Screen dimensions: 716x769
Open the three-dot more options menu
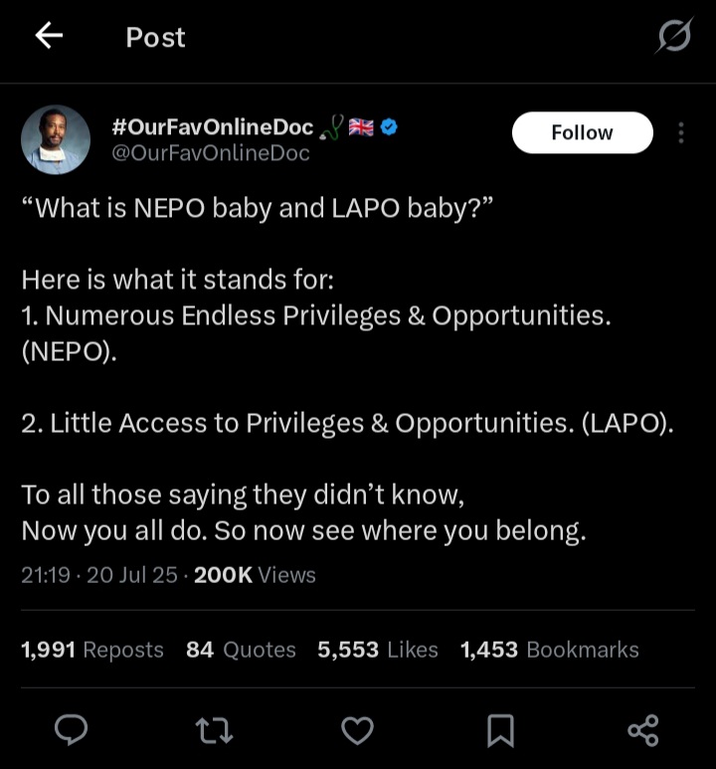681,133
